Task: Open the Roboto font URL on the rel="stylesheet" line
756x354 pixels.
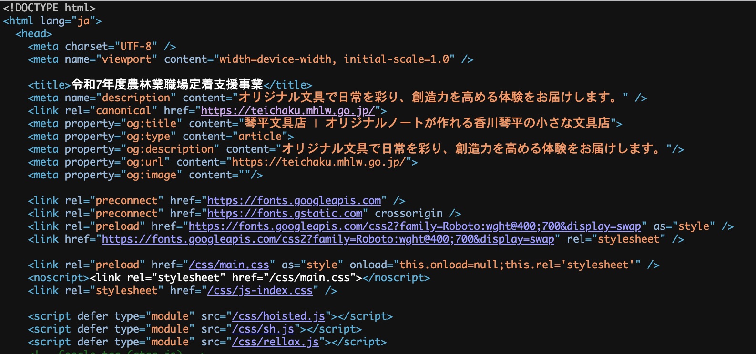Action: coord(328,239)
